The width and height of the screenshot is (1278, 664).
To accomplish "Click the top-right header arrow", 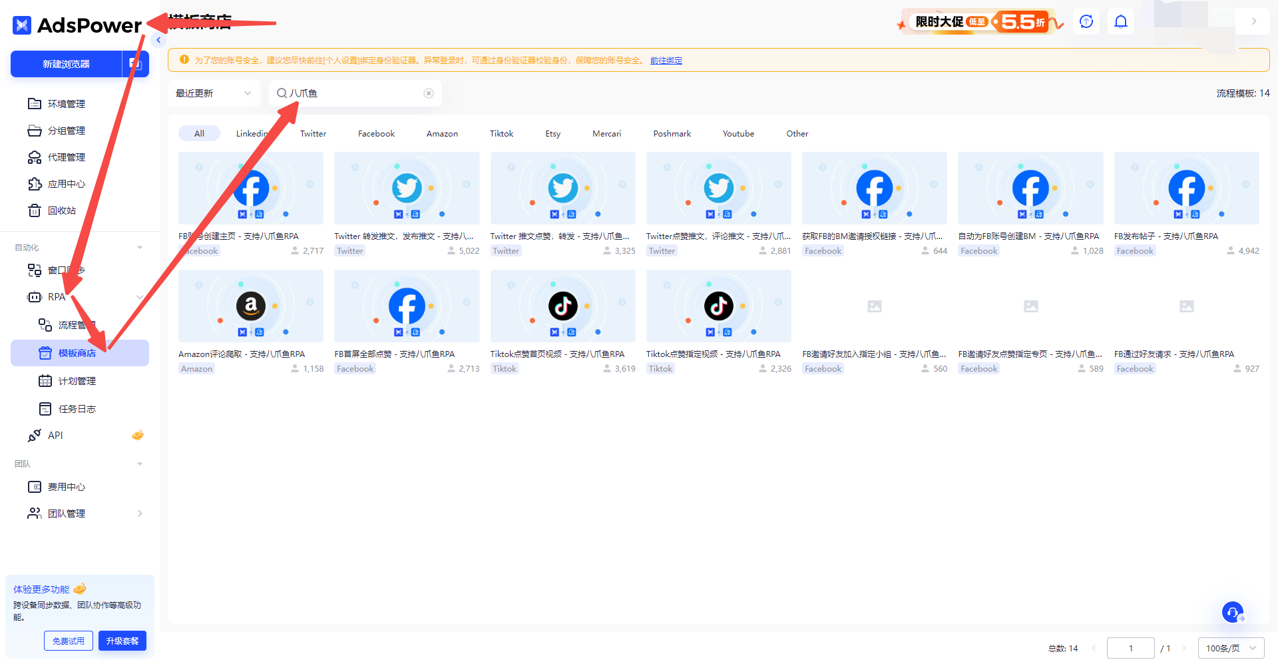I will [1254, 21].
